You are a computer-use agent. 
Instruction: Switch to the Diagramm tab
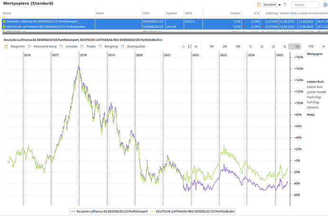[15, 47]
